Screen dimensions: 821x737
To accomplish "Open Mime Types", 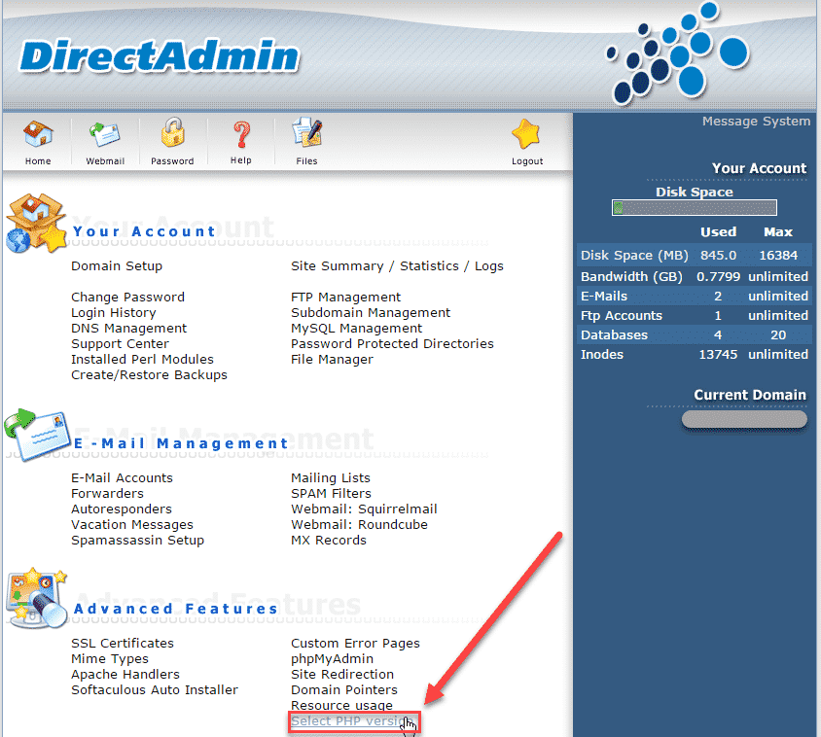I will click(x=110, y=658).
